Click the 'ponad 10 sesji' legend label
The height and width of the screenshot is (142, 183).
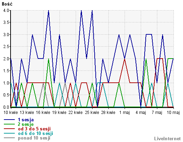34,138
